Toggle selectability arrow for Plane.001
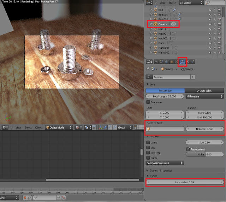The height and width of the screenshot is (202, 226). [215, 48]
